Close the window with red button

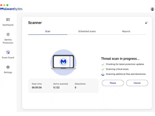pos(1,5)
